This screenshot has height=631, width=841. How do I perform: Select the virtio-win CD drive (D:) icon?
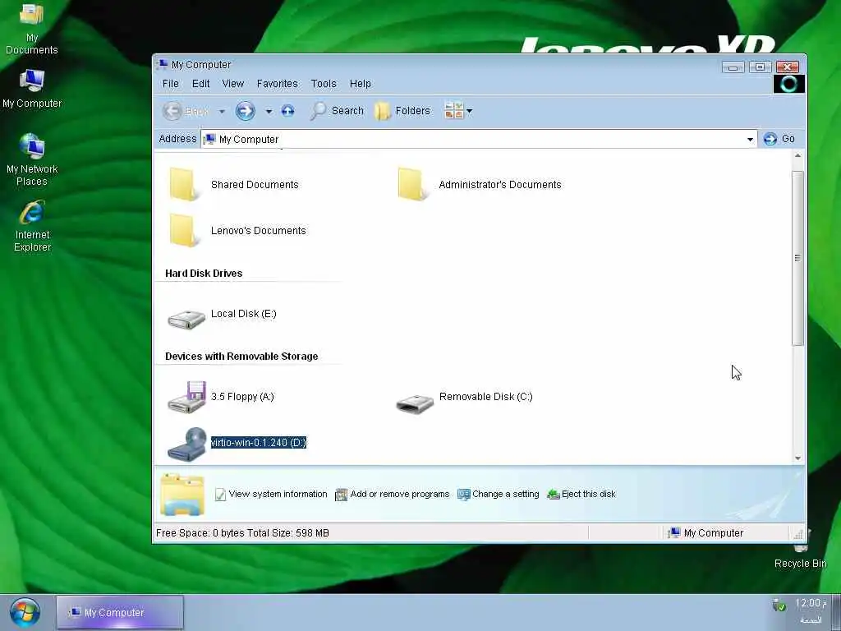click(x=186, y=444)
